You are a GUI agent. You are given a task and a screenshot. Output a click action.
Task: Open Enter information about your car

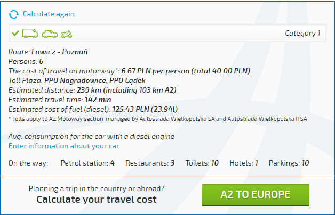pos(63,146)
